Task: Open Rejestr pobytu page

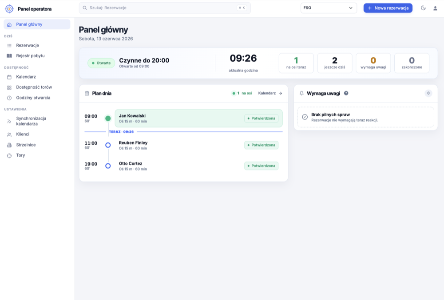Action: [x=37, y=56]
